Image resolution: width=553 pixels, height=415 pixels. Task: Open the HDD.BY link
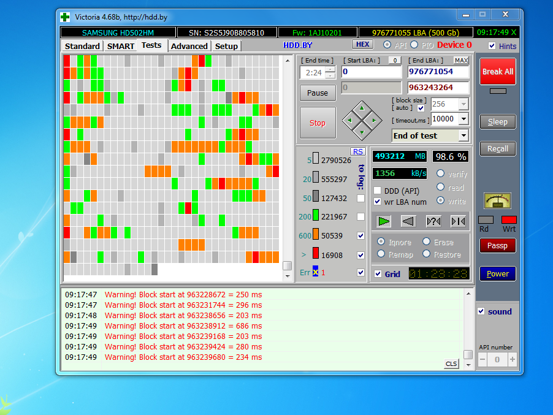tap(298, 45)
